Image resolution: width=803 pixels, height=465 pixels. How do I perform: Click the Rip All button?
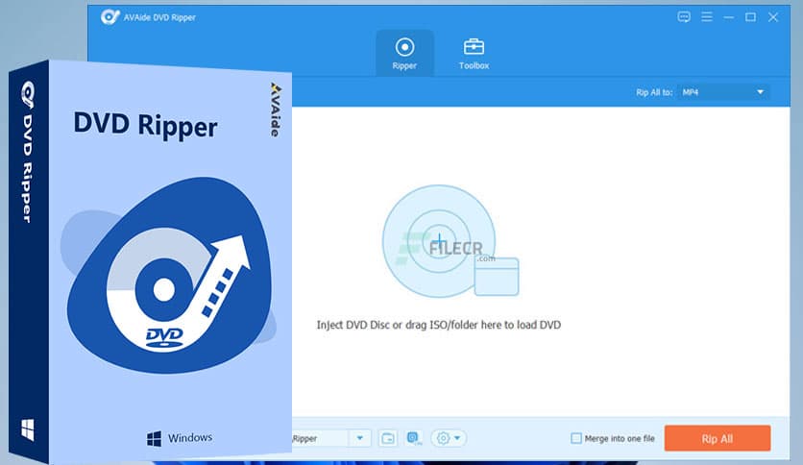[717, 438]
